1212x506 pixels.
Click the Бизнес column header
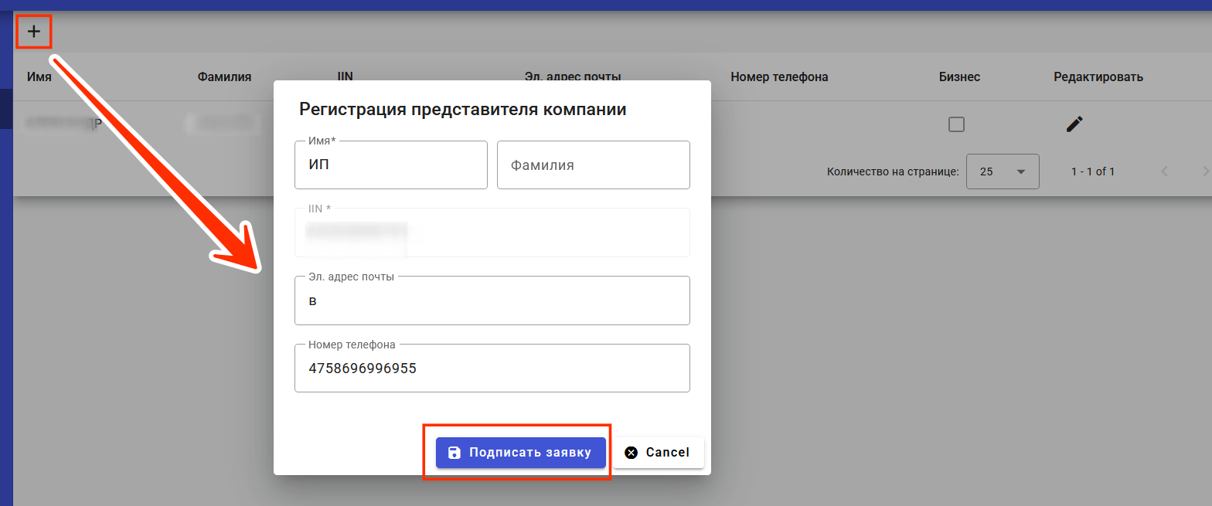pos(959,76)
